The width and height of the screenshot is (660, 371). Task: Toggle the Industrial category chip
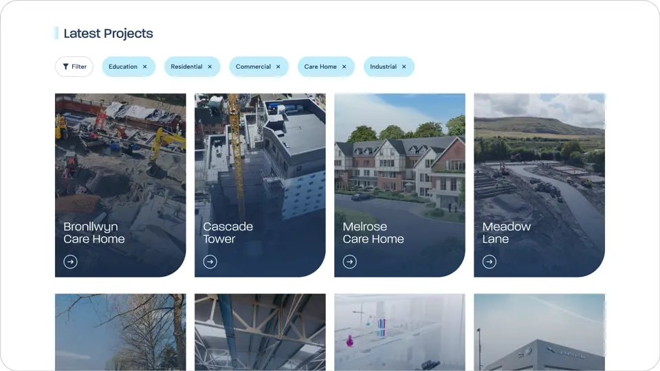tap(383, 67)
